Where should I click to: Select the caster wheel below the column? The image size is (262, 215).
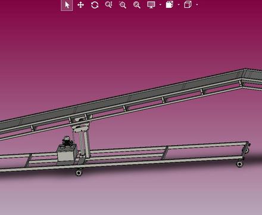[79, 173]
